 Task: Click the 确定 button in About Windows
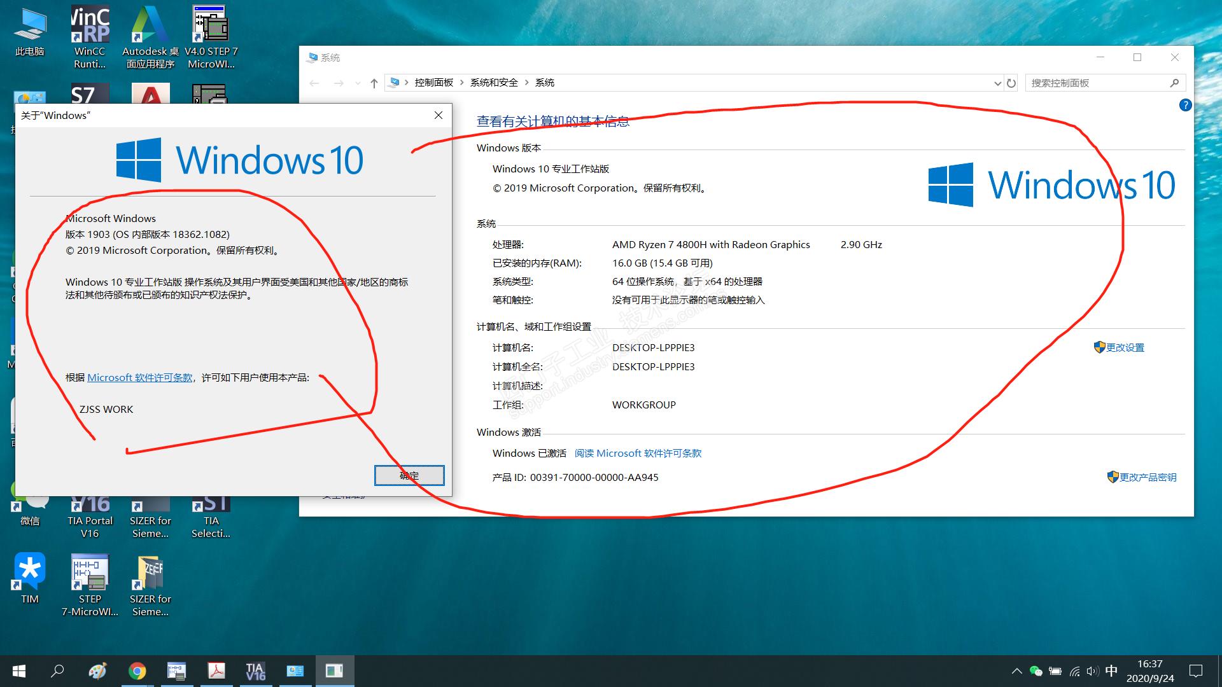409,475
